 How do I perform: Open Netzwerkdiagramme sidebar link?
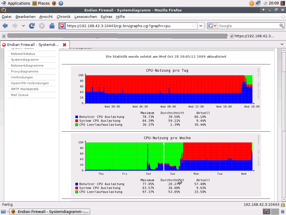tap(27, 66)
